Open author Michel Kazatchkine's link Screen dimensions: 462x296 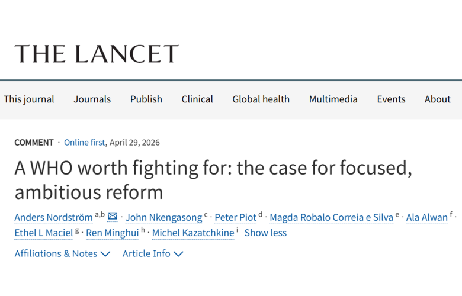pos(193,233)
